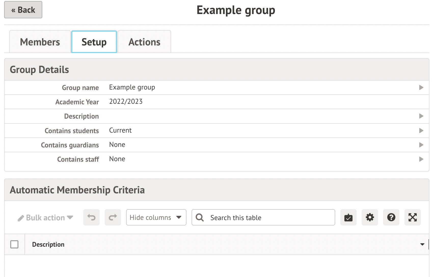This screenshot has height=277, width=432.
Task: Switch to the Members tab
Action: pos(40,42)
